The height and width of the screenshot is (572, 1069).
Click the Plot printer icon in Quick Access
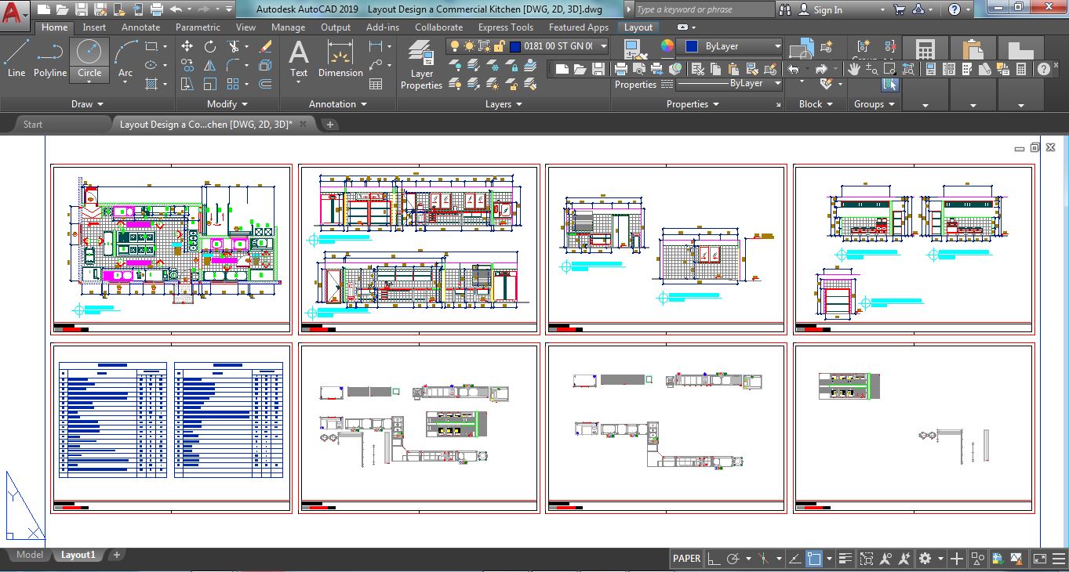157,9
